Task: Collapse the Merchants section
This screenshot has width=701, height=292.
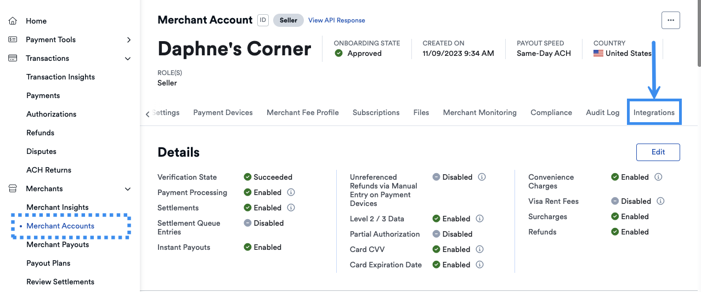Action: [x=128, y=188]
